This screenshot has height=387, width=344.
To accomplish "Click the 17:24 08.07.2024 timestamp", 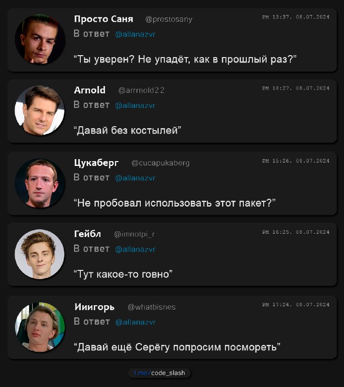I will [x=296, y=305].
